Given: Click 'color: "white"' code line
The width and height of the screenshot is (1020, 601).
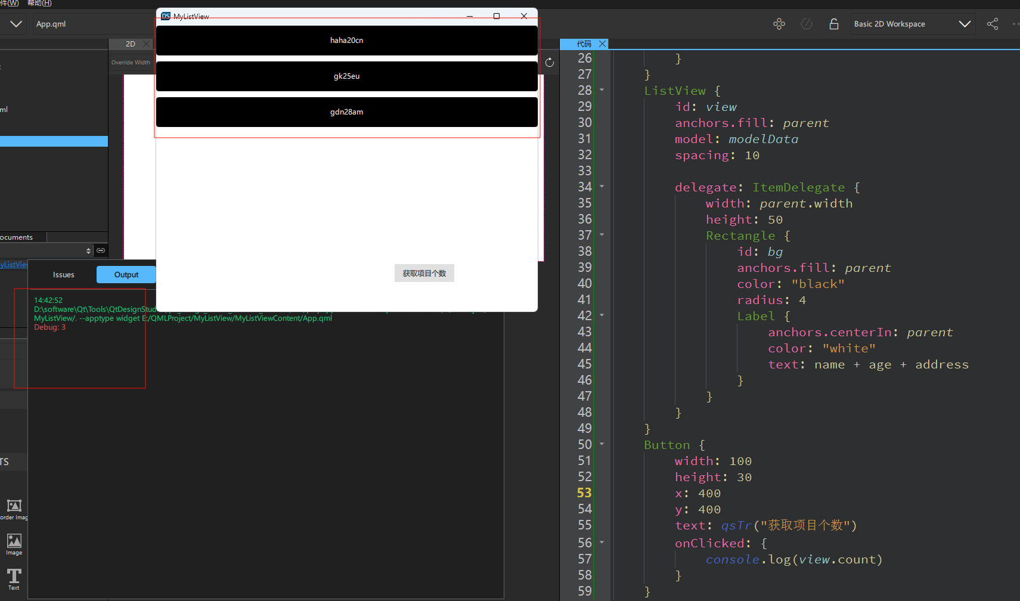Looking at the screenshot, I should point(822,348).
